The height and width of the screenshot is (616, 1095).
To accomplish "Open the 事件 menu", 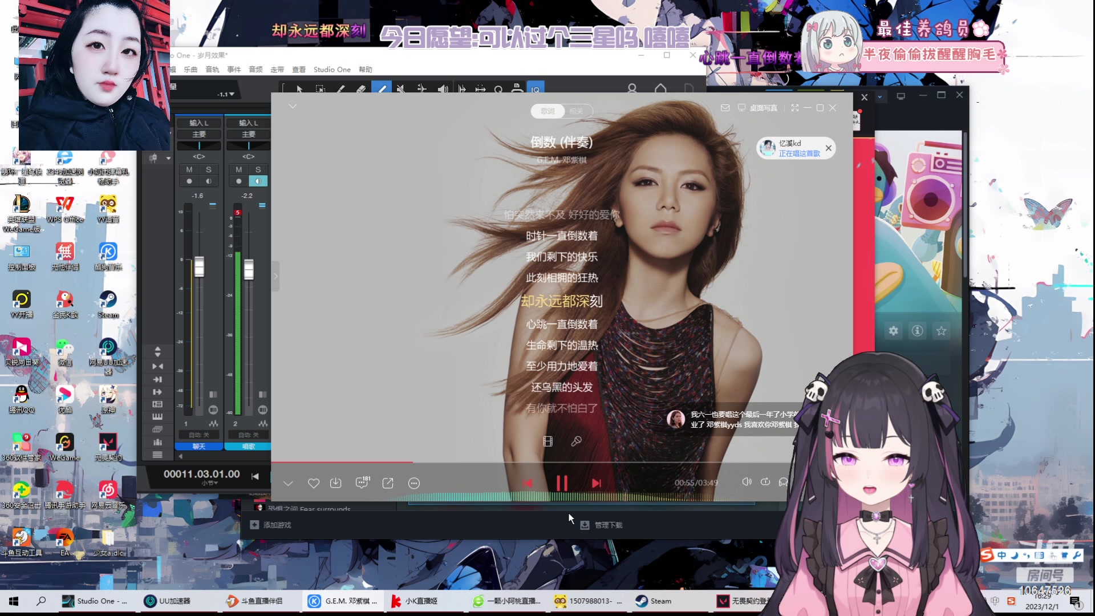I will [234, 70].
